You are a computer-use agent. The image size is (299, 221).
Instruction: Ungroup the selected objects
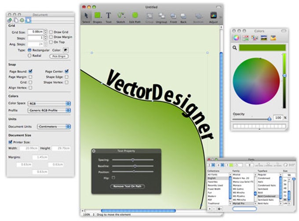[x=161, y=18]
